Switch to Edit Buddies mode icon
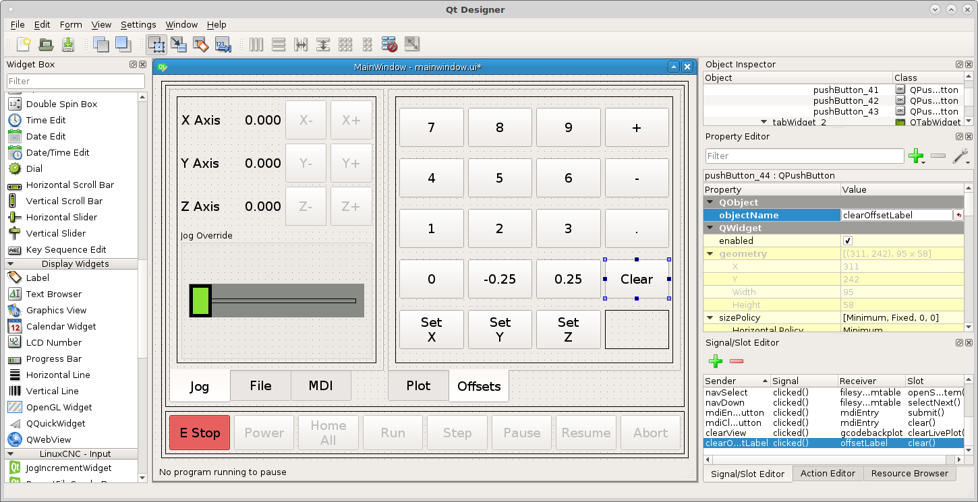The image size is (978, 502). point(201,44)
